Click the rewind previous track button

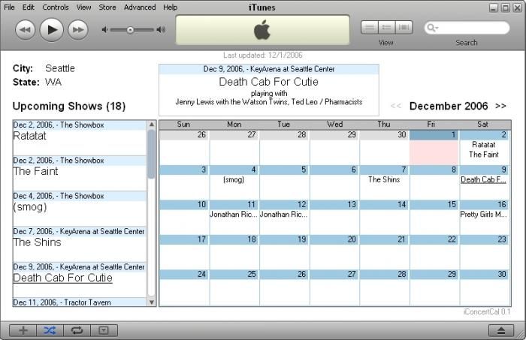[25, 30]
